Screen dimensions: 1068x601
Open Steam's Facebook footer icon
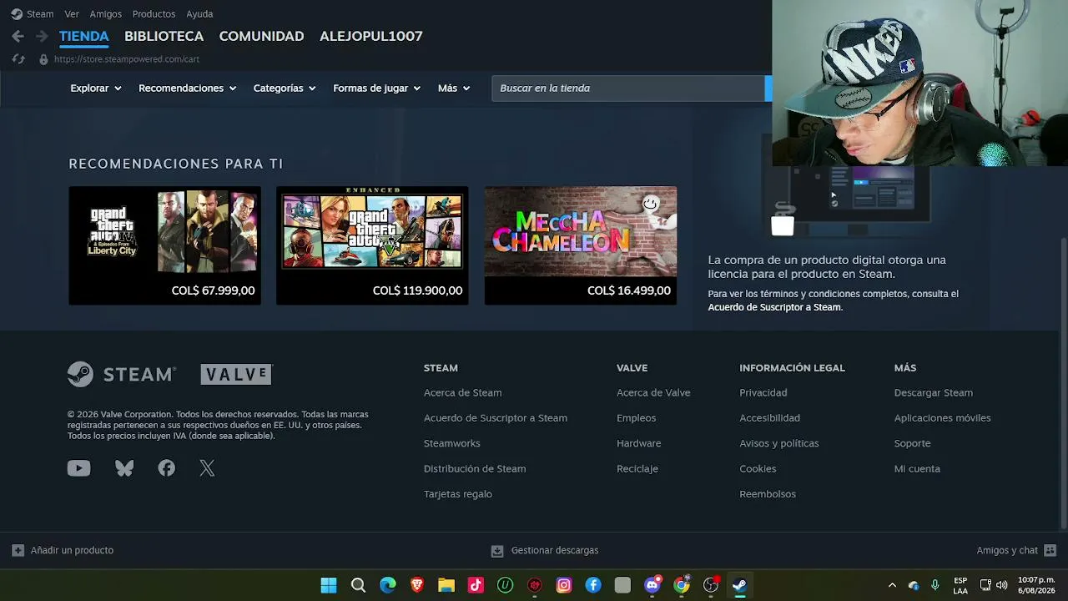167,468
